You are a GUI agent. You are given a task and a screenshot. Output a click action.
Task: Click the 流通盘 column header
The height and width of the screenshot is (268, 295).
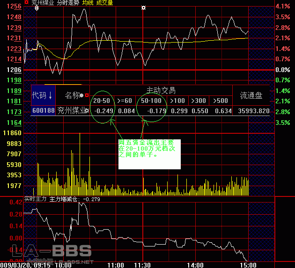pos(251,95)
